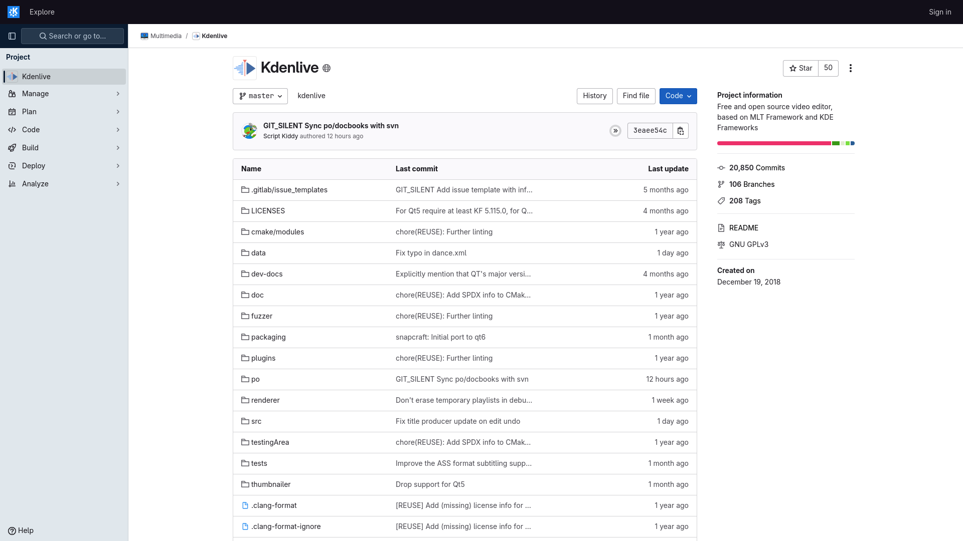
Task: Open the thumbnailer folder
Action: point(271,484)
